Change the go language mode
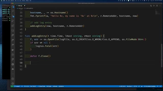 142,86
